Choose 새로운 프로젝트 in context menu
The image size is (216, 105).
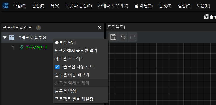click(x=80, y=59)
